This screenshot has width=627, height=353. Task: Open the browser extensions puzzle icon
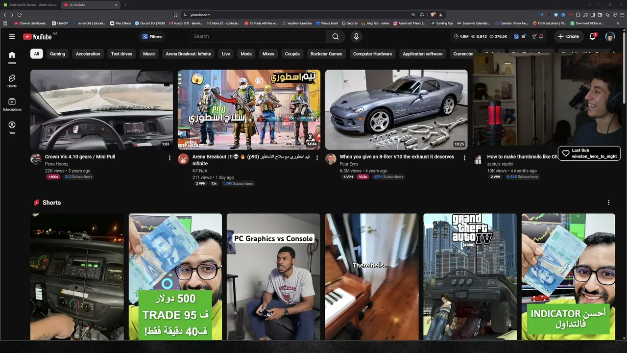point(579,15)
